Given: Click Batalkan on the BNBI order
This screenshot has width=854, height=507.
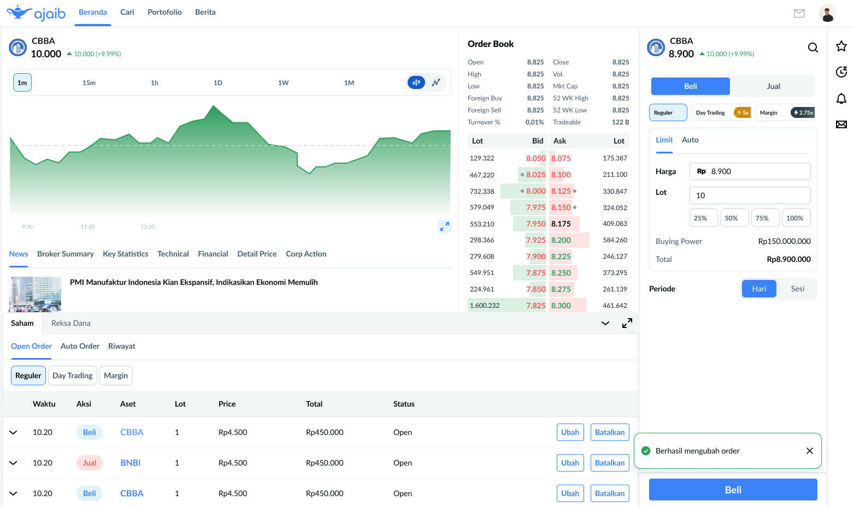Looking at the screenshot, I should click(610, 463).
